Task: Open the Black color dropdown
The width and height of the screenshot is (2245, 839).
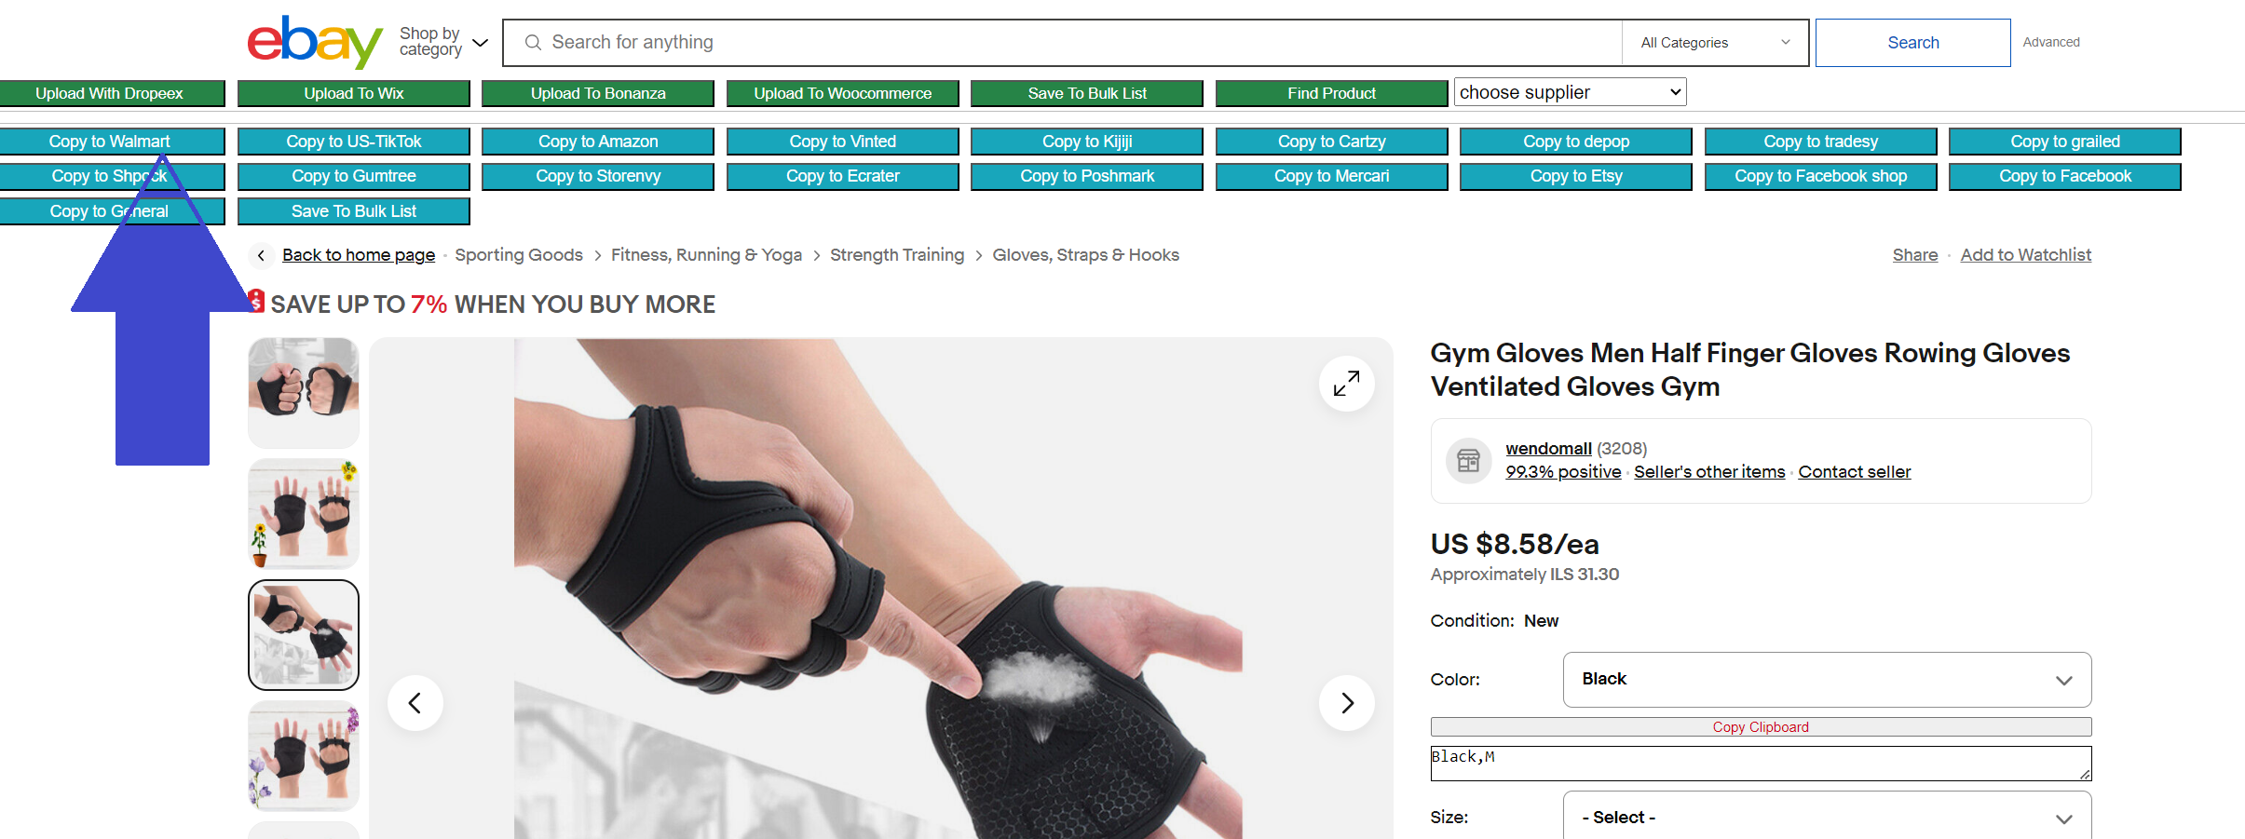Action: coord(1827,680)
